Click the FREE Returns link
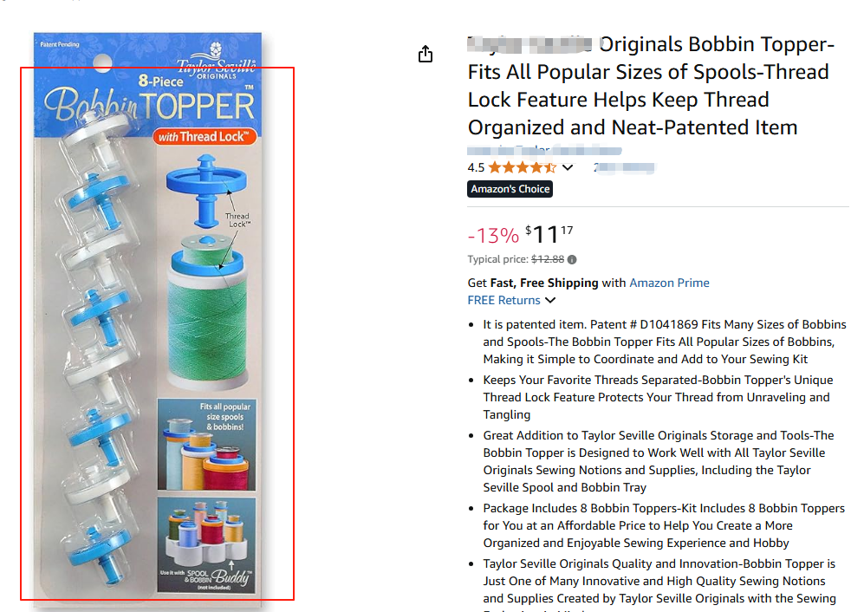Viewport: 851px width, 612px height. pos(503,300)
